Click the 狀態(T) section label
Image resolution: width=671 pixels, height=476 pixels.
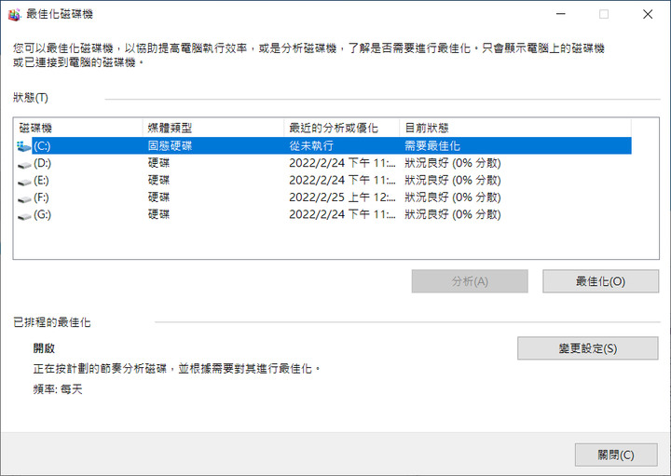[x=31, y=98]
